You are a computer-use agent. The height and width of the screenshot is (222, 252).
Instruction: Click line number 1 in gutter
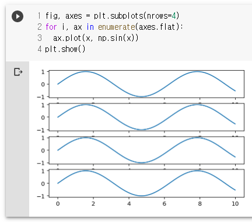pos(40,16)
